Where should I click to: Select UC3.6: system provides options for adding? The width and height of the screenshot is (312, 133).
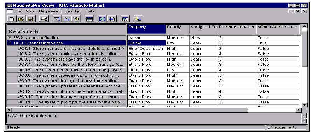click(67, 75)
